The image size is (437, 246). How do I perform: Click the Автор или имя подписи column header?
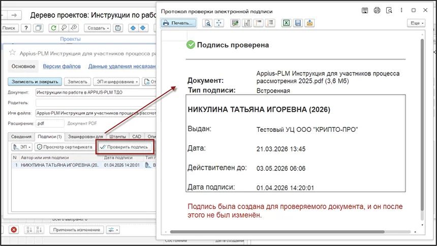click(60, 158)
